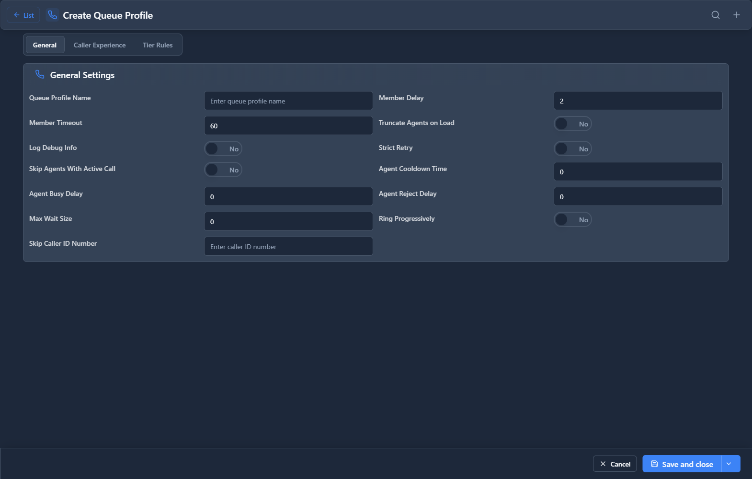Toggle the Log Debug Info switch
The image size is (752, 479).
tap(223, 148)
